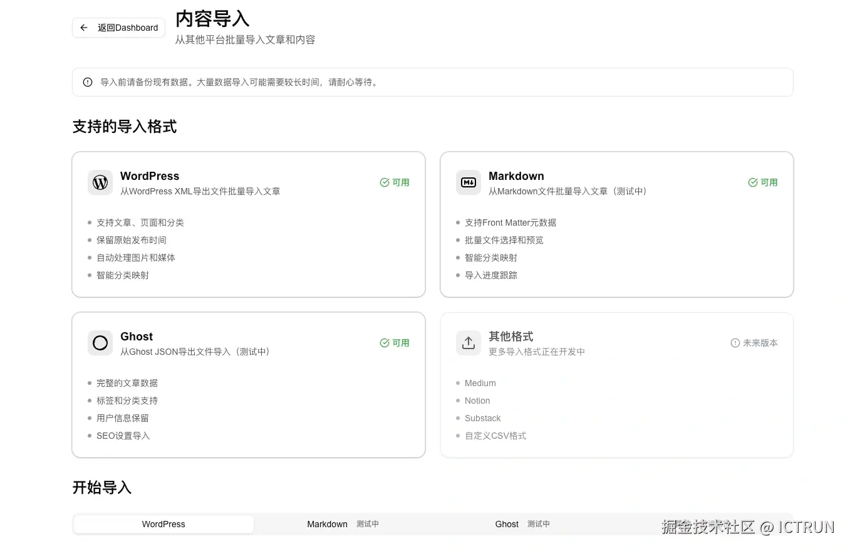Click 支持Front Matter元数据 list item
The image size is (850, 551).
click(511, 223)
